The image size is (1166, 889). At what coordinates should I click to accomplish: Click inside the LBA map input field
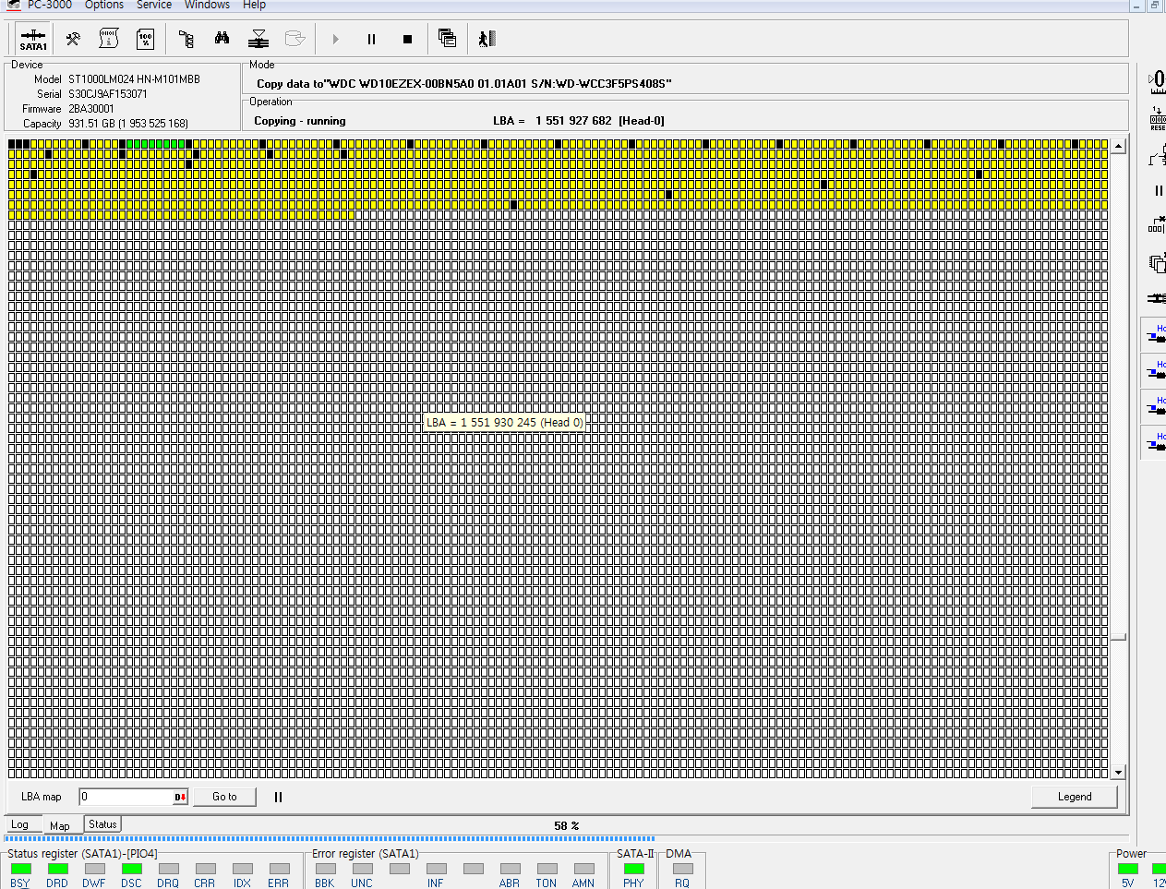click(126, 797)
